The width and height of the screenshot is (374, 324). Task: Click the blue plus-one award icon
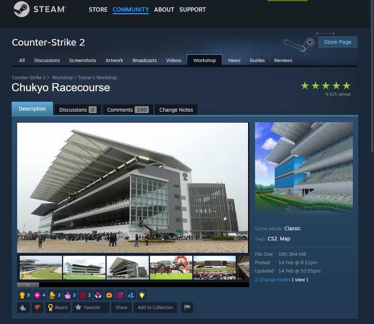click(x=131, y=295)
